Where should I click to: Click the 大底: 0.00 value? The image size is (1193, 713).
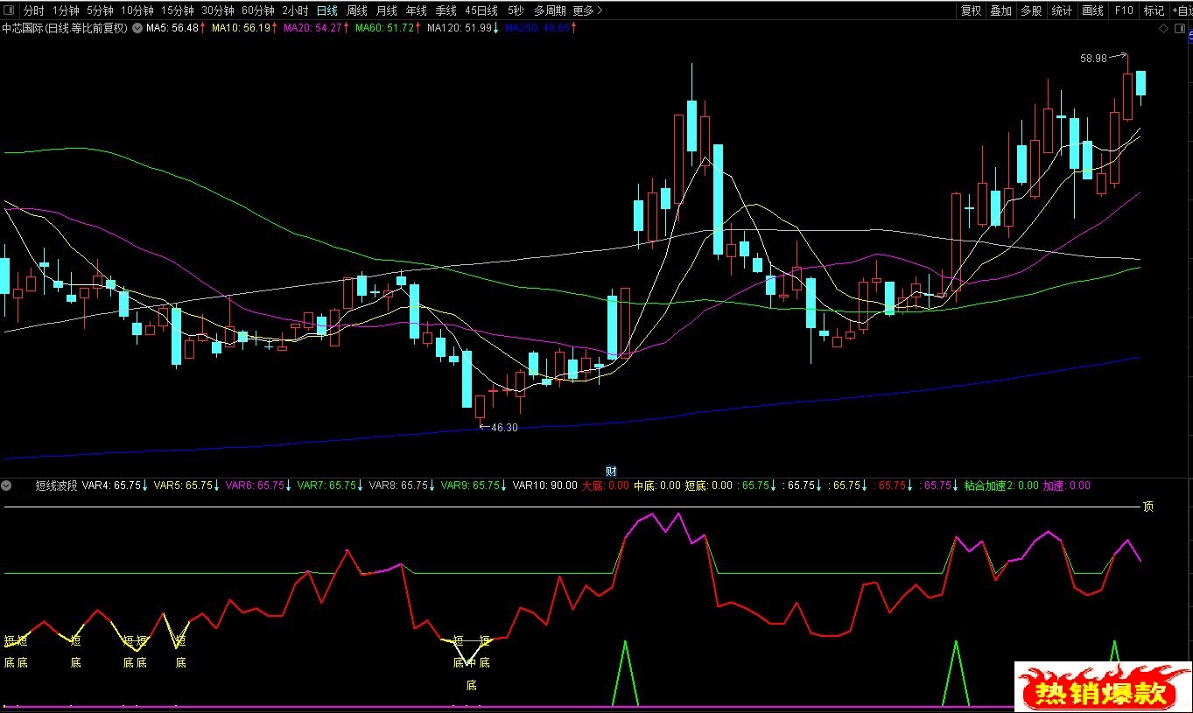(606, 486)
